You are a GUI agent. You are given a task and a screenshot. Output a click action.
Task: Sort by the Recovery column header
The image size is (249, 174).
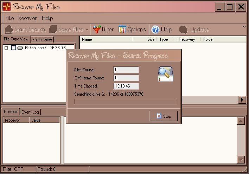pyautogui.click(x=187, y=39)
